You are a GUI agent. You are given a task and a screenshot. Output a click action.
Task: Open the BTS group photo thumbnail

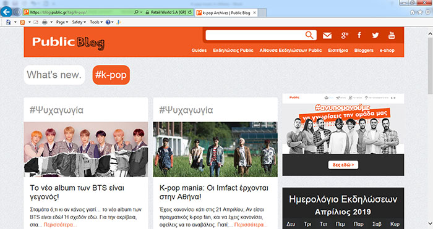point(86,149)
